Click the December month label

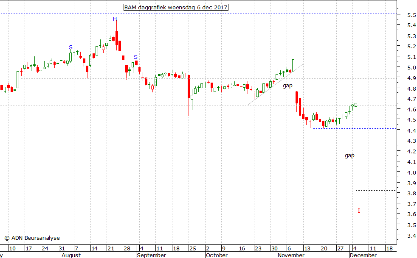click(x=363, y=255)
